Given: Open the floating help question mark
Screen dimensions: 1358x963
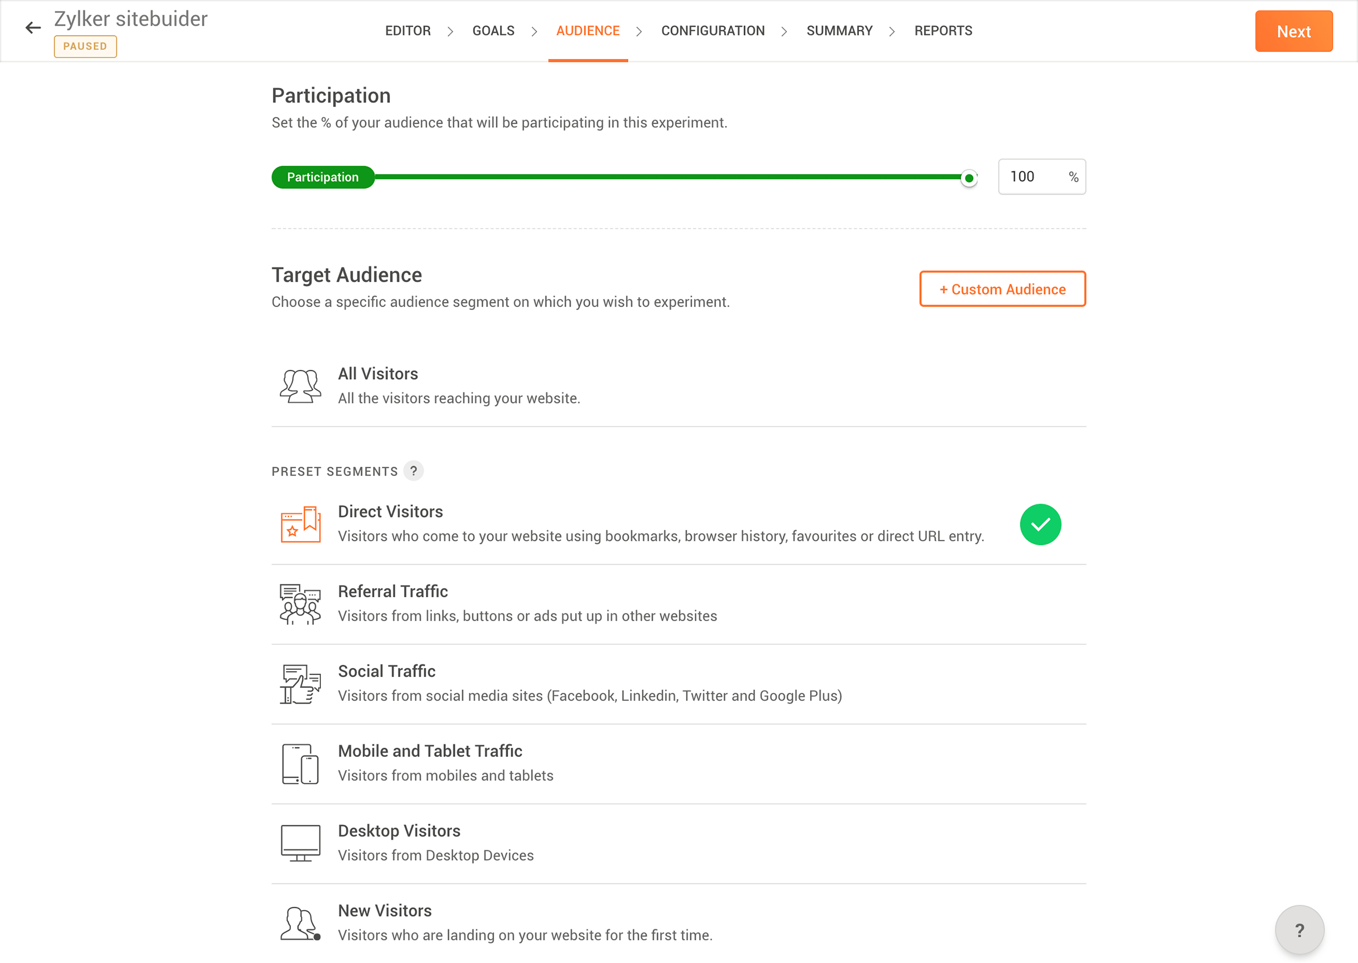Looking at the screenshot, I should (x=1300, y=929).
